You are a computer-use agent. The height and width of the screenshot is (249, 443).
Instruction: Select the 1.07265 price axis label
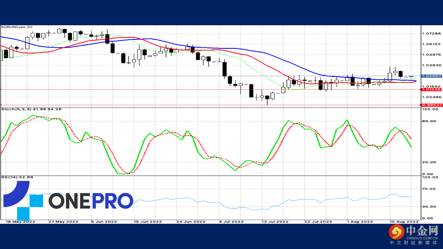coord(431,34)
